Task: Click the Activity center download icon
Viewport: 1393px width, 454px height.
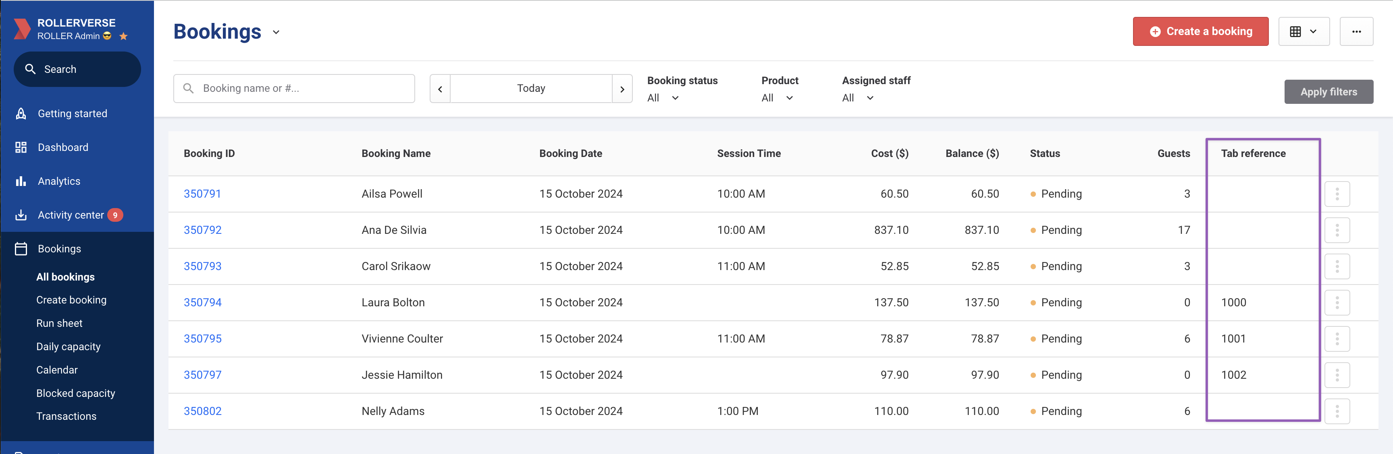Action: [21, 215]
